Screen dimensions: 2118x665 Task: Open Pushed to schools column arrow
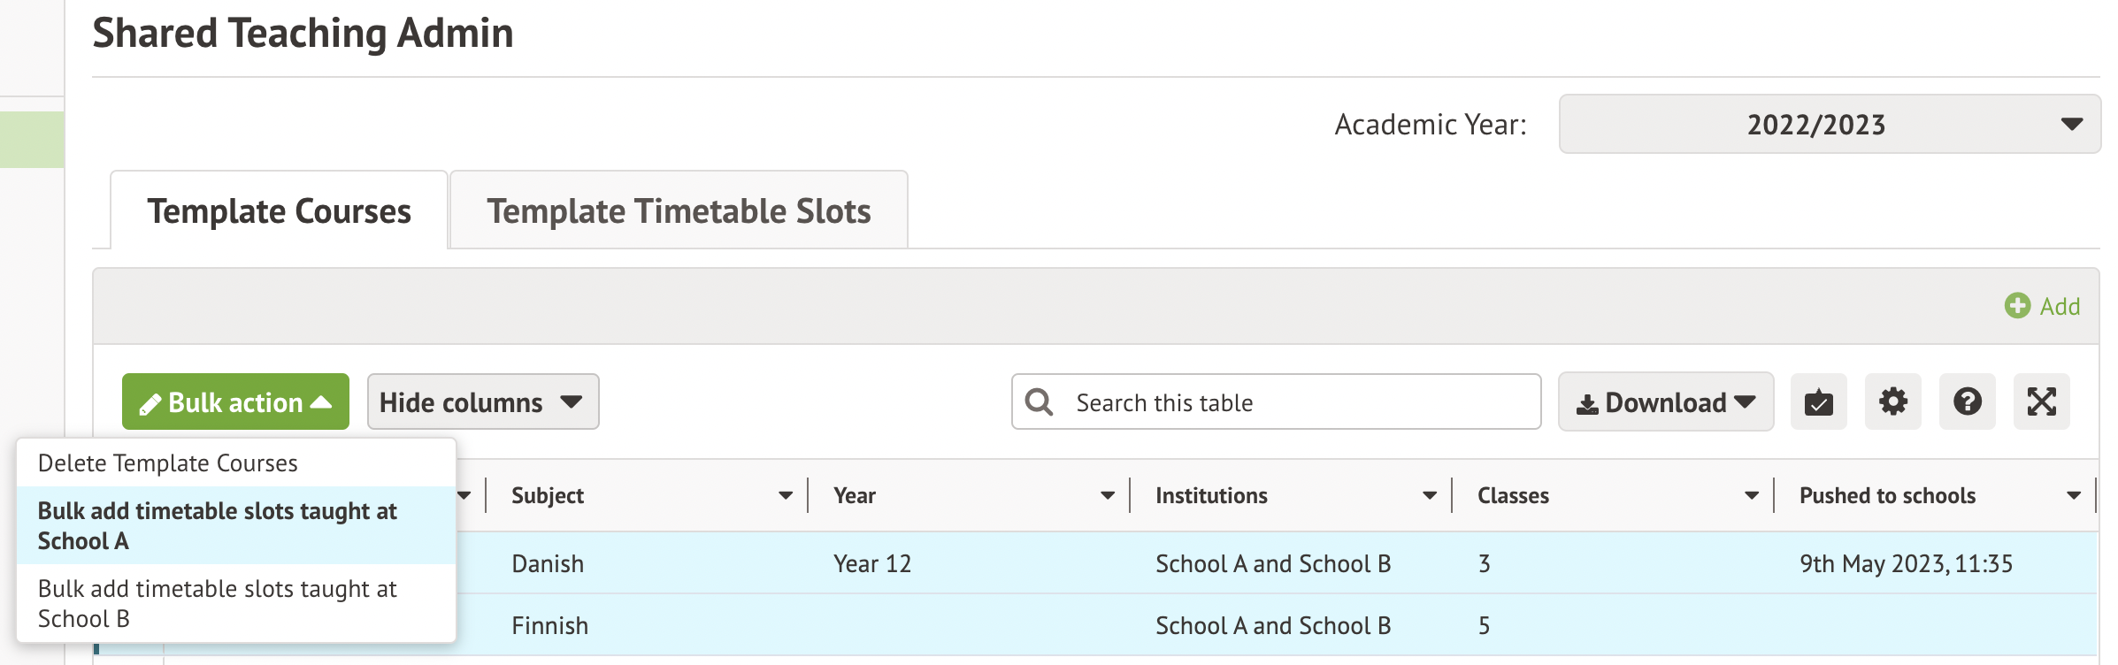point(2073,496)
